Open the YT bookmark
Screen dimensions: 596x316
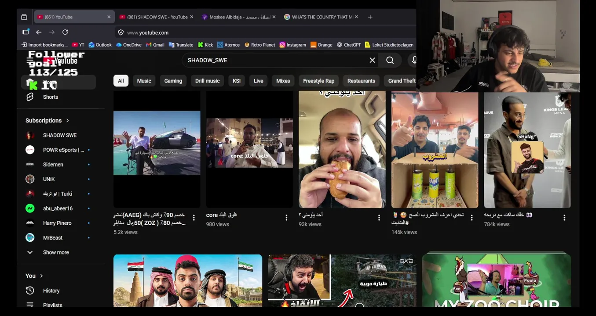pos(78,45)
